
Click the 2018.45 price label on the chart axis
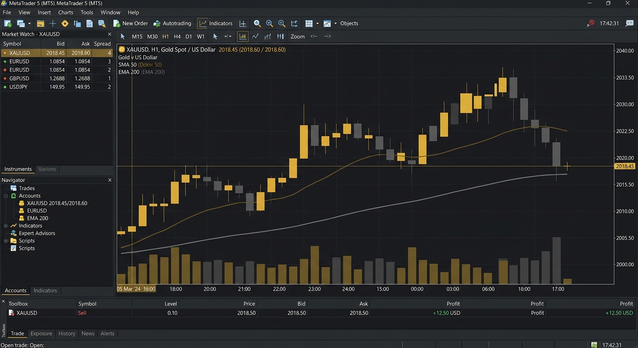(x=625, y=166)
